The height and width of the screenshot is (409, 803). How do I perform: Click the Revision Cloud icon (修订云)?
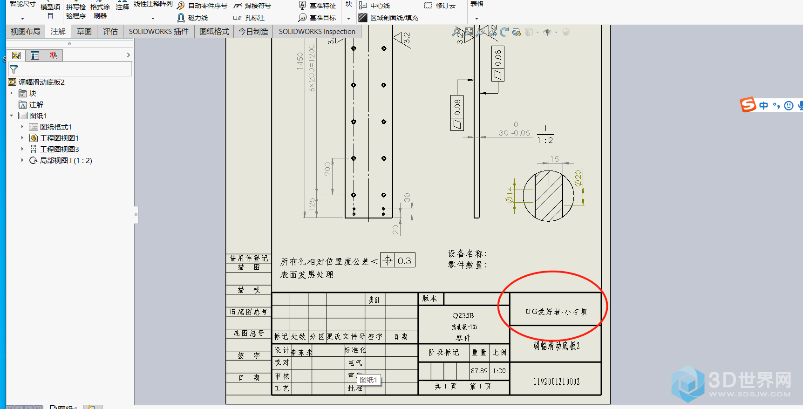pyautogui.click(x=428, y=6)
